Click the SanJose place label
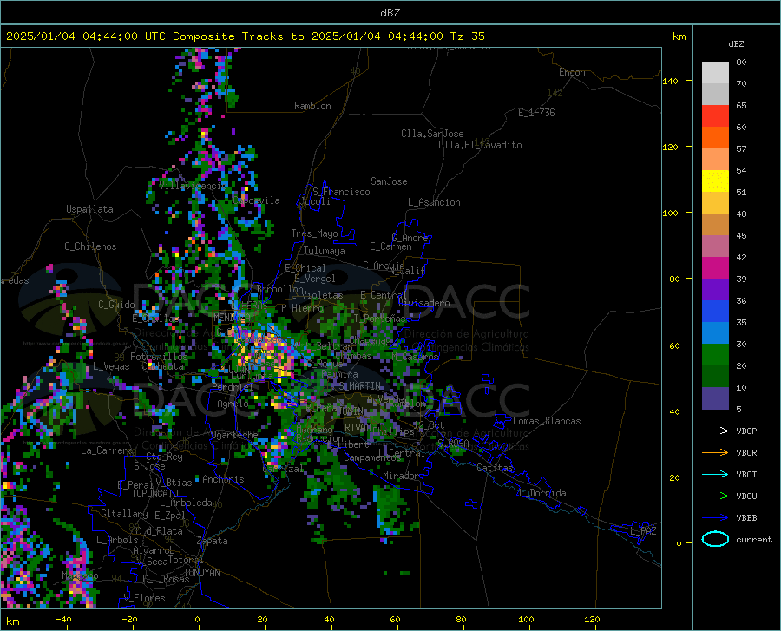Image resolution: width=781 pixels, height=631 pixels. point(389,181)
